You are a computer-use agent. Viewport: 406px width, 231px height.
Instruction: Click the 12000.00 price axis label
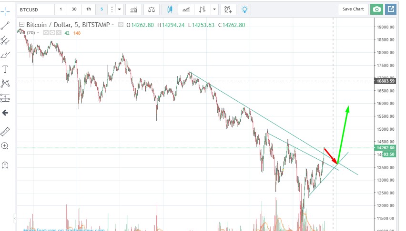pos(386,206)
